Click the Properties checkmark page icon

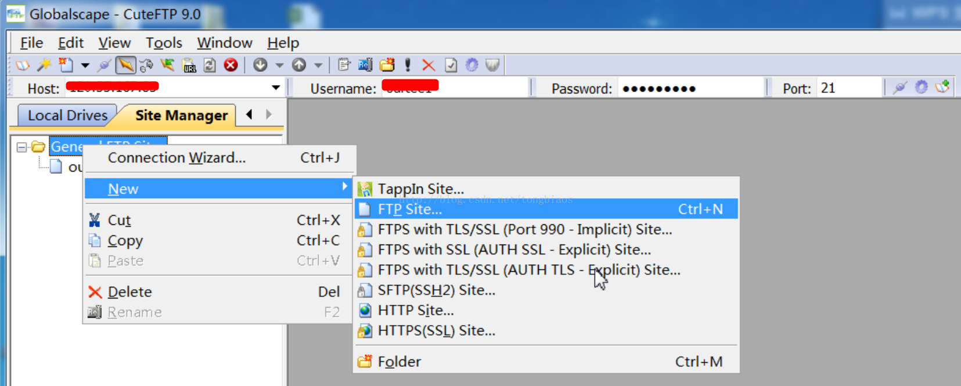click(451, 65)
